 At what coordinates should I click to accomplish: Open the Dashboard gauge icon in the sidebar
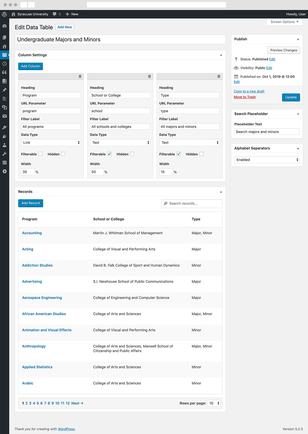coord(4,26)
